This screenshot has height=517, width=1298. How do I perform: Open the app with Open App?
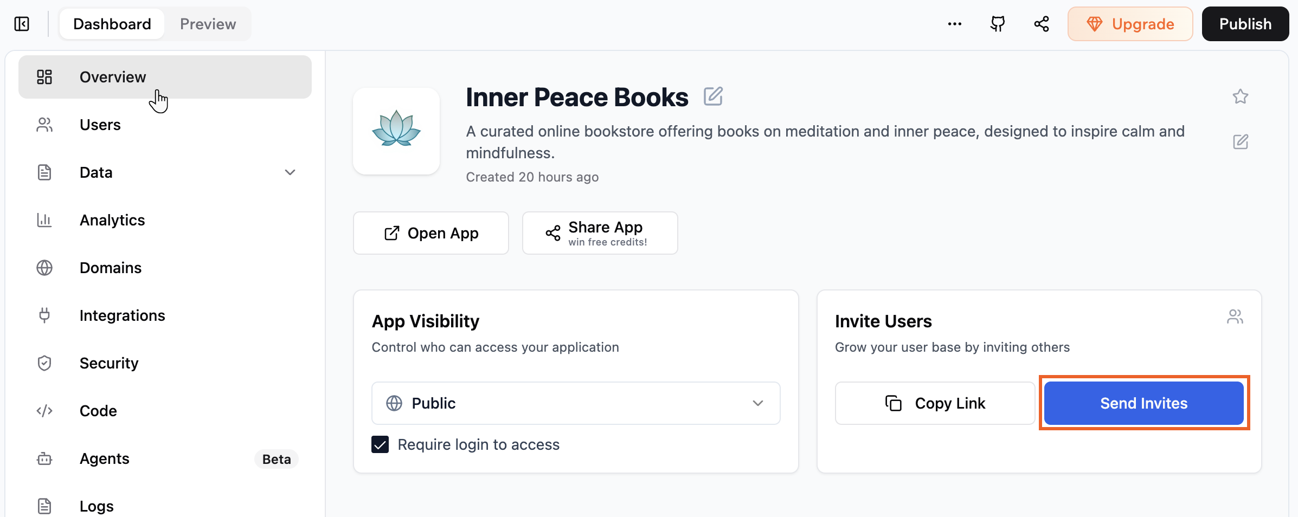[x=430, y=233]
